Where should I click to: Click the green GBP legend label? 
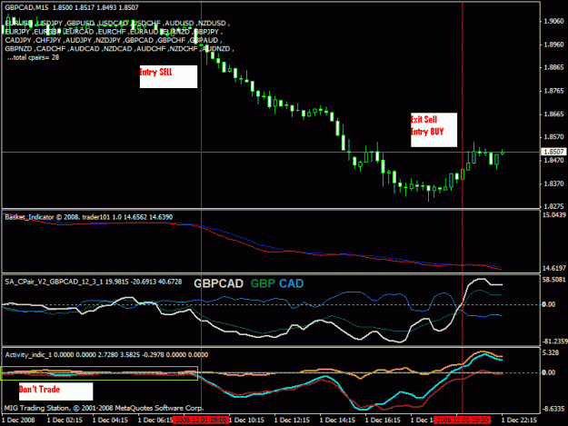click(263, 283)
